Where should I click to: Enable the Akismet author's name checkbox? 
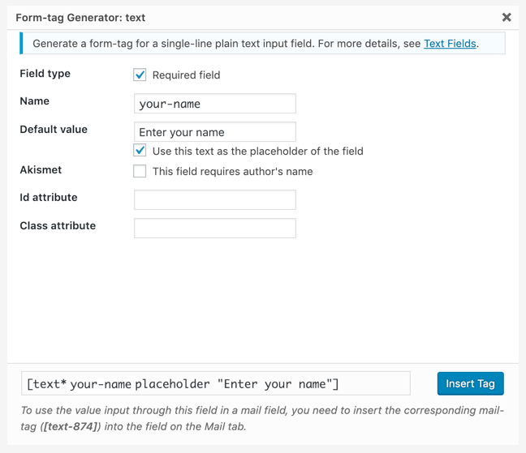coord(140,171)
